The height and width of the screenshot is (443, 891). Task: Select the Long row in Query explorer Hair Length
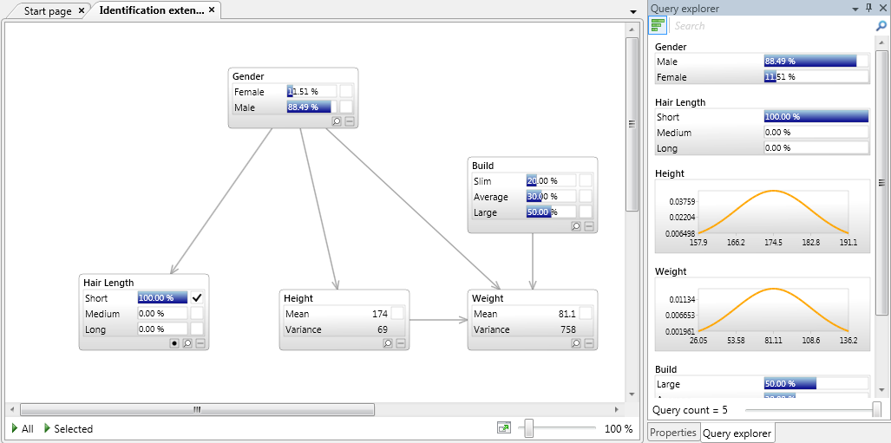[x=762, y=148]
